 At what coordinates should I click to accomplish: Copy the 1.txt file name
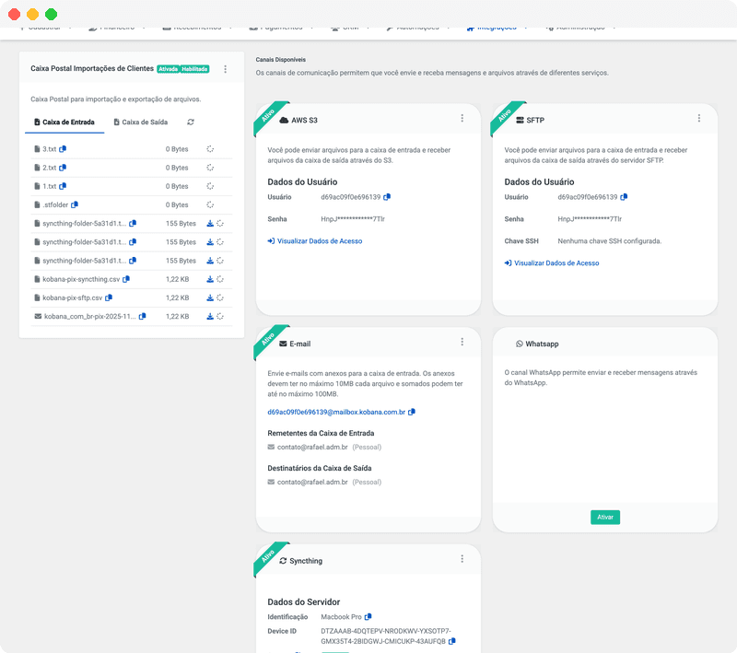(63, 186)
